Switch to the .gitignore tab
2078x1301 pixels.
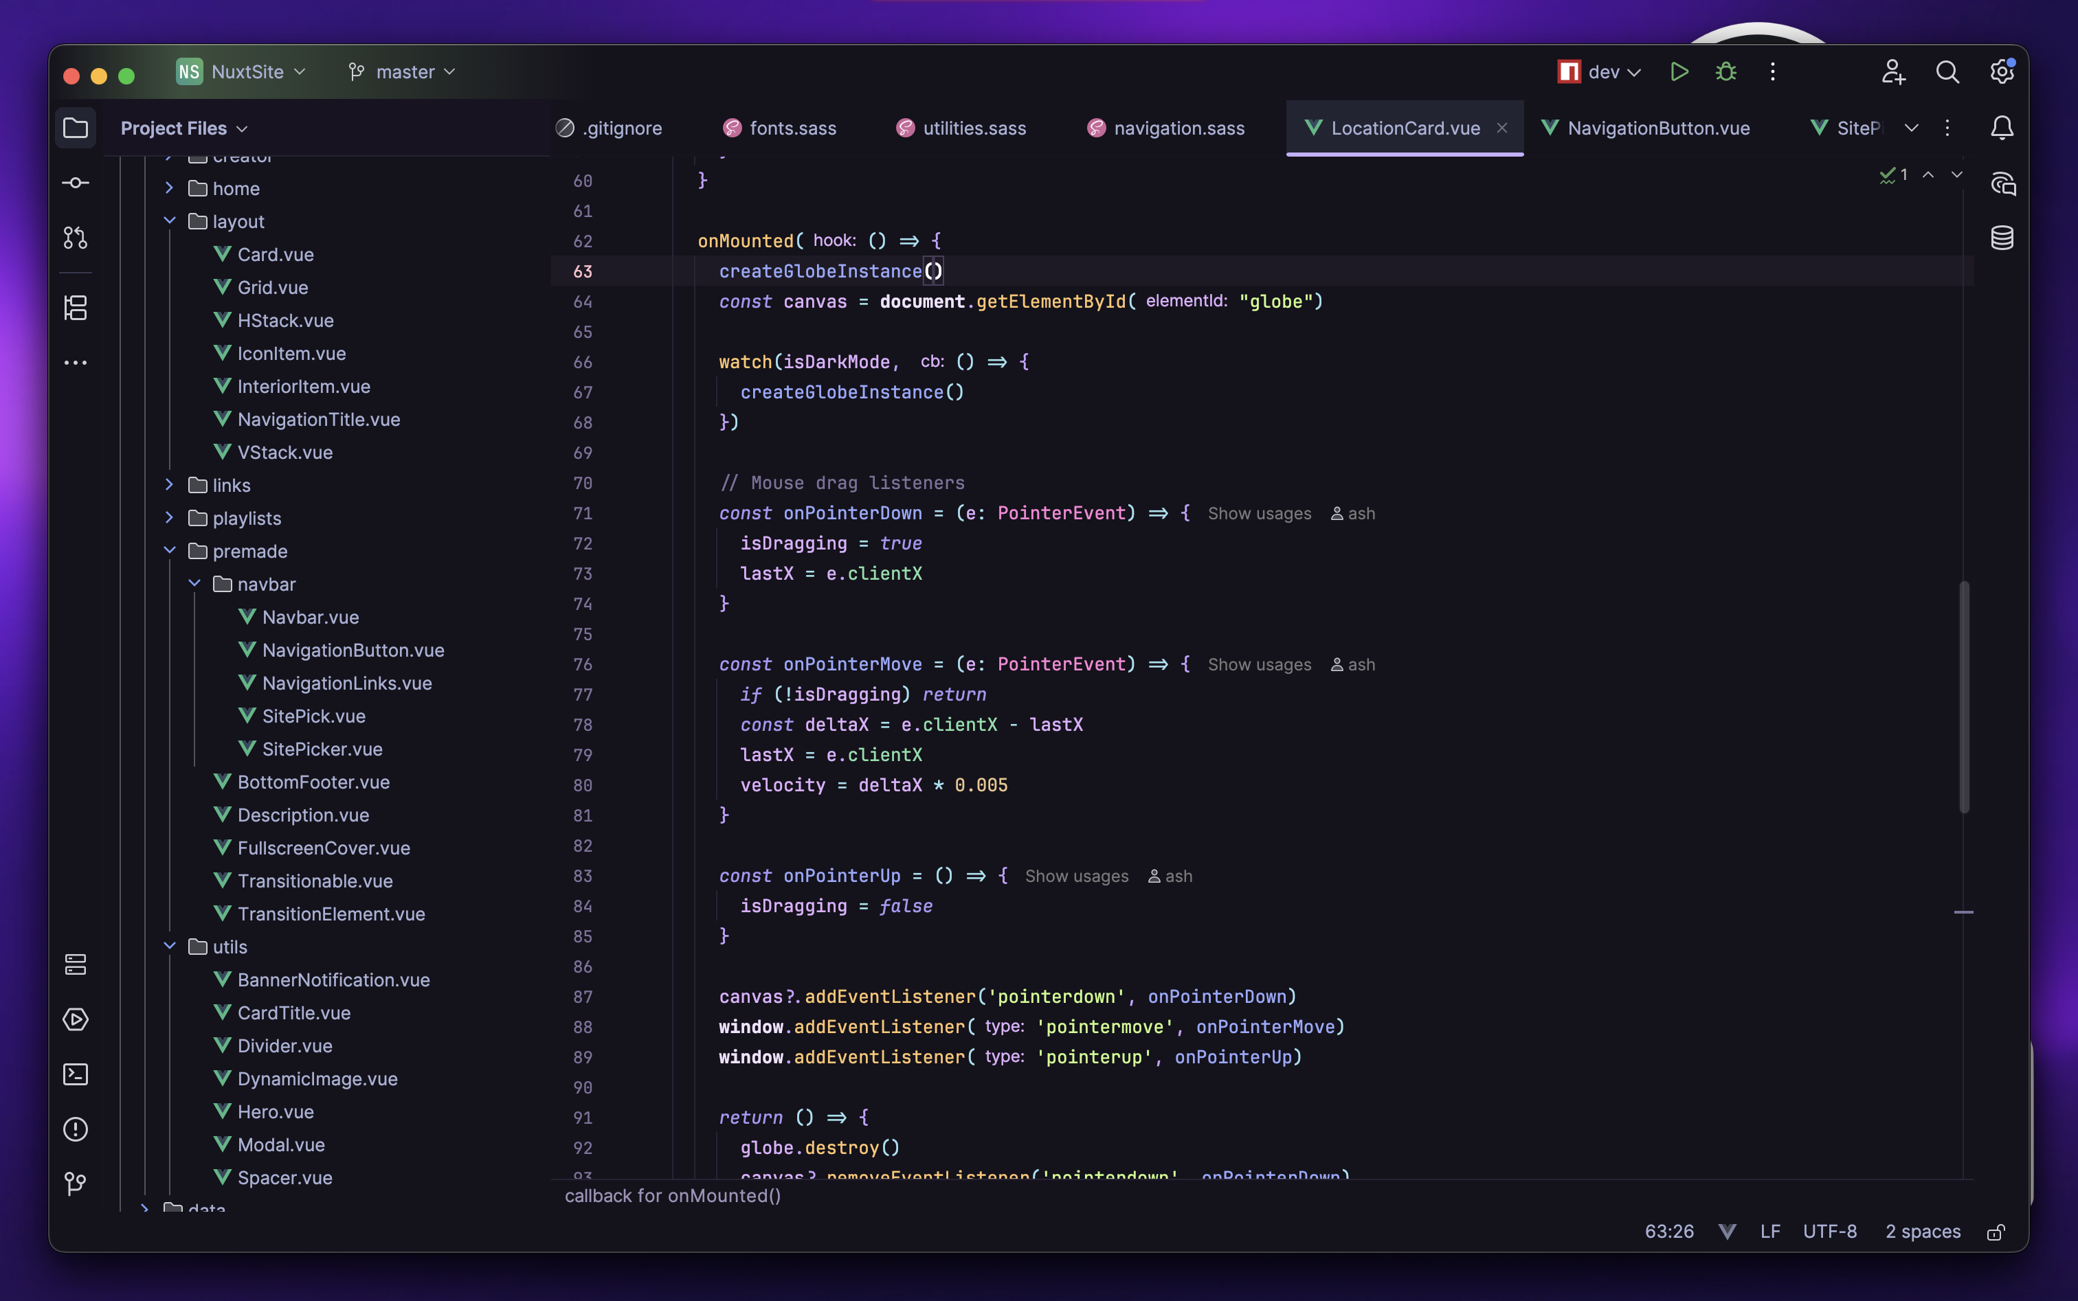click(x=610, y=128)
